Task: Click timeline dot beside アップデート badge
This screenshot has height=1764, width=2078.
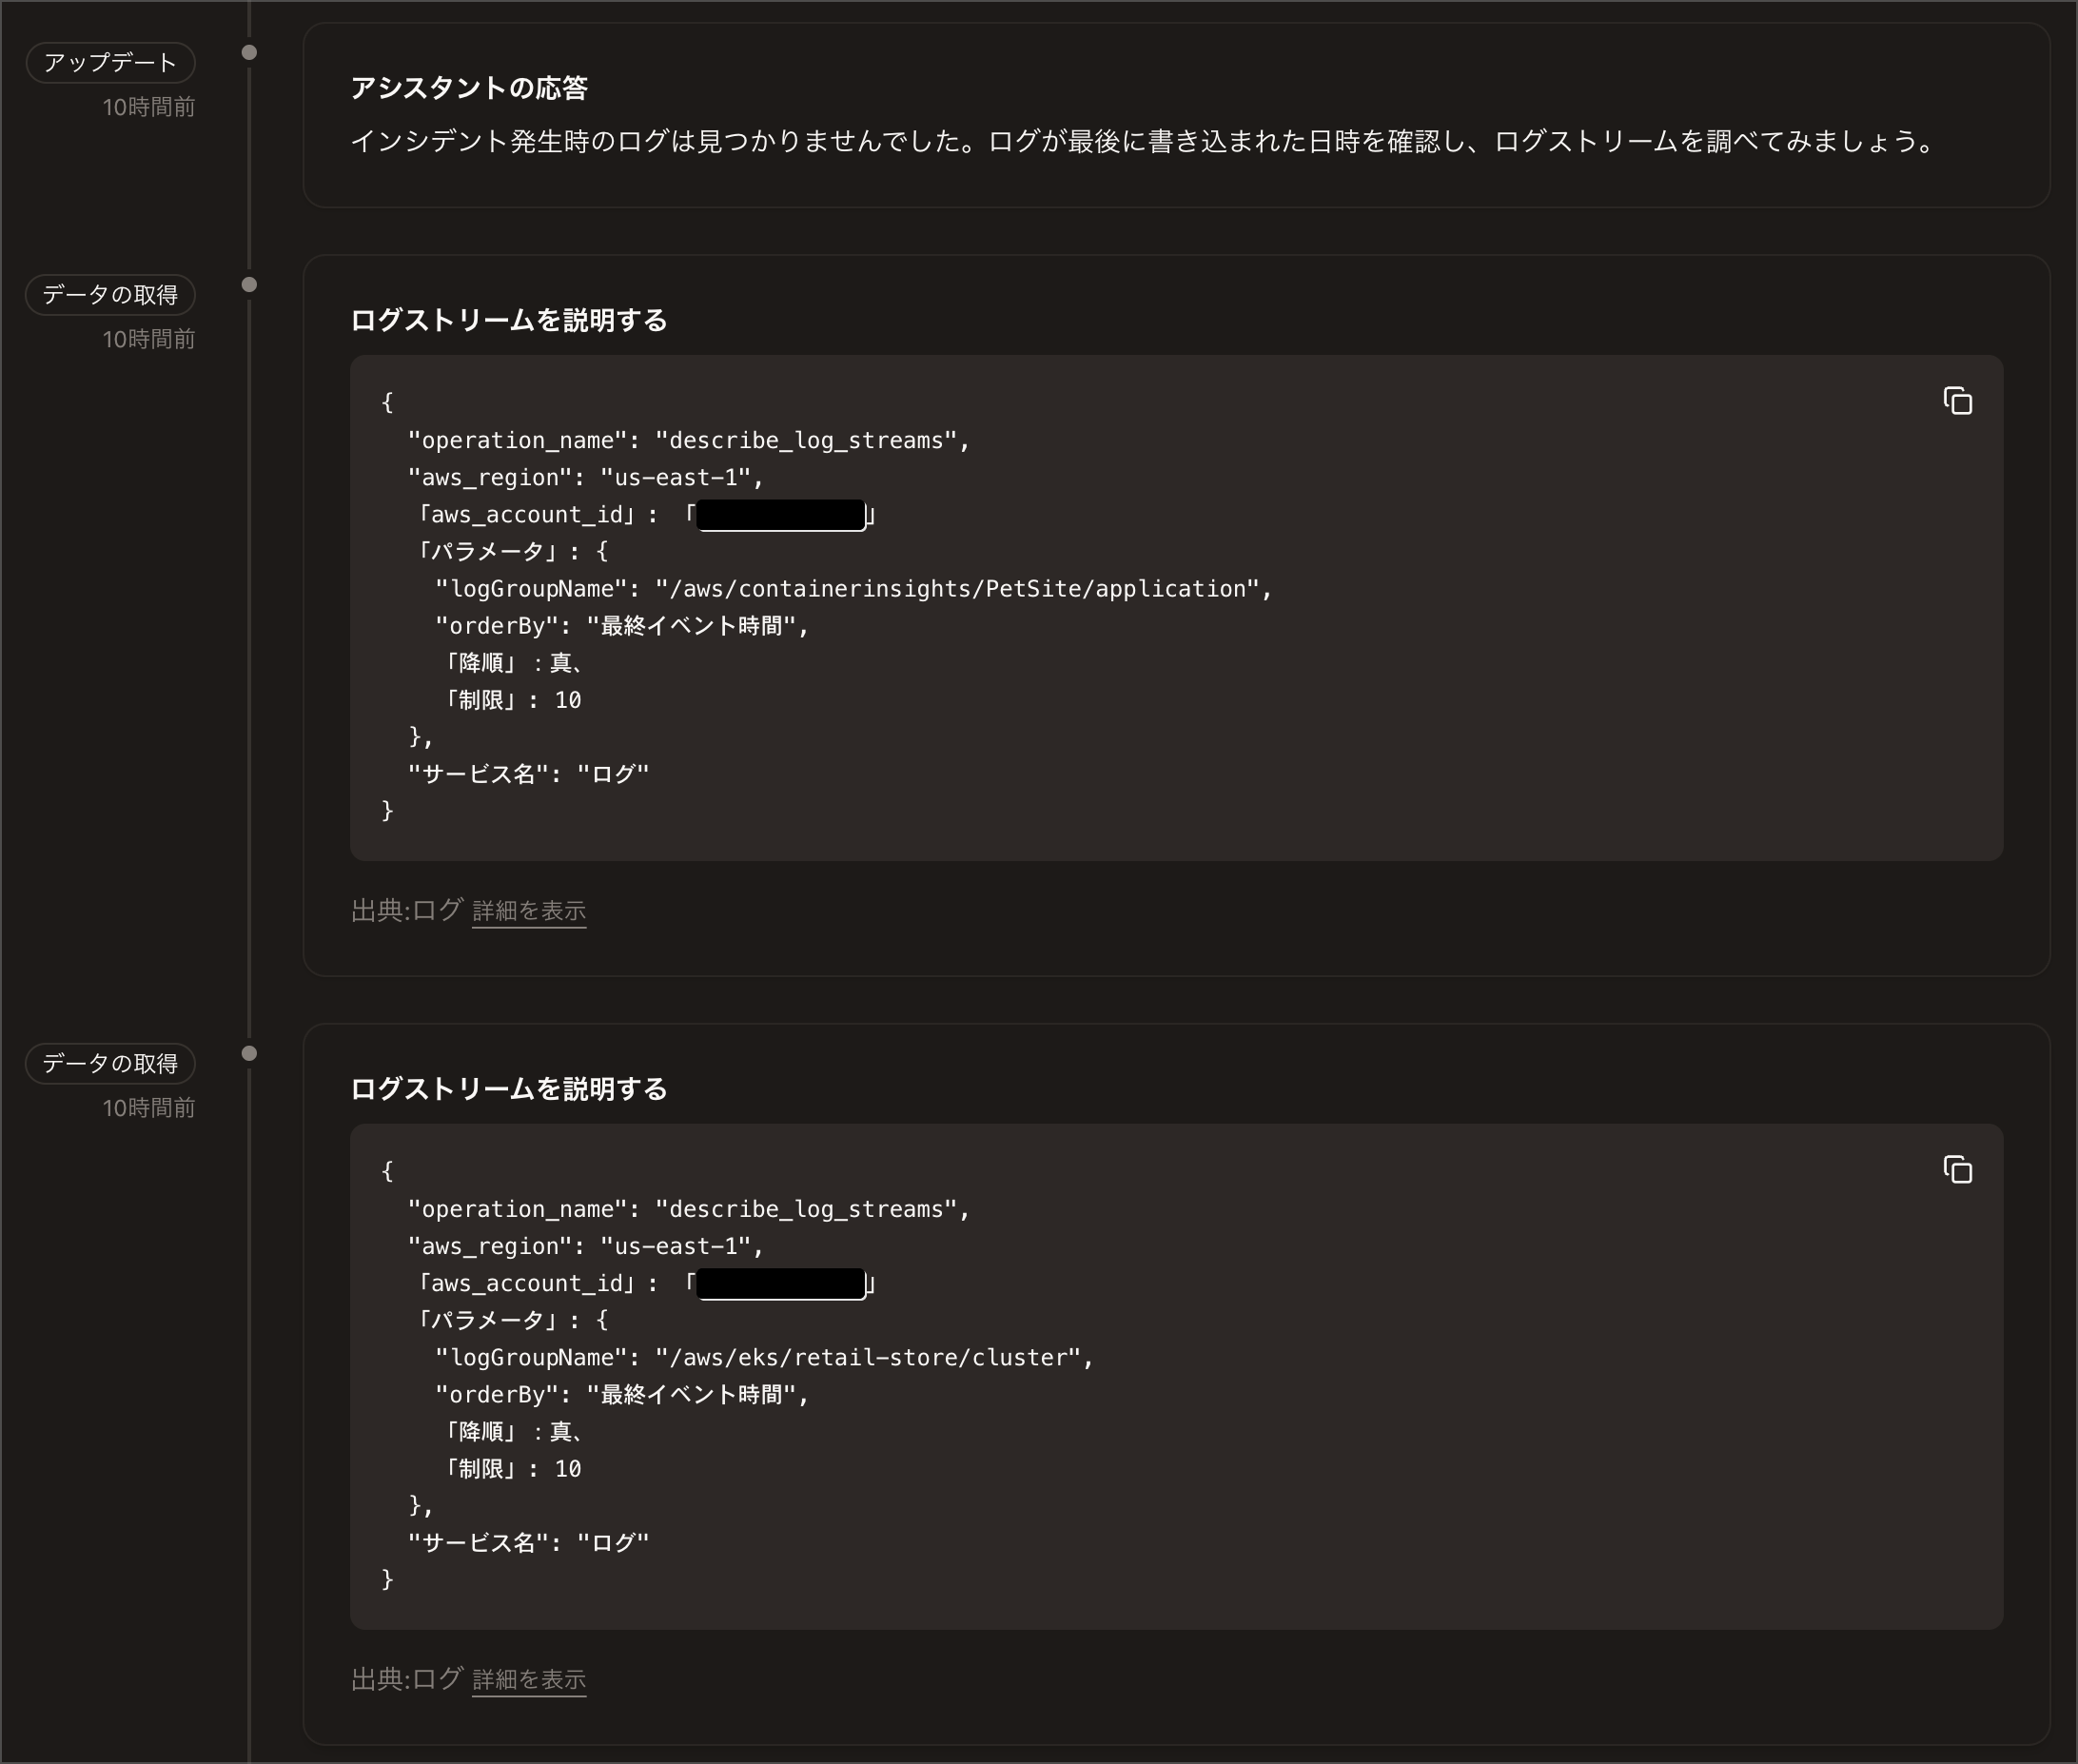Action: tap(249, 53)
